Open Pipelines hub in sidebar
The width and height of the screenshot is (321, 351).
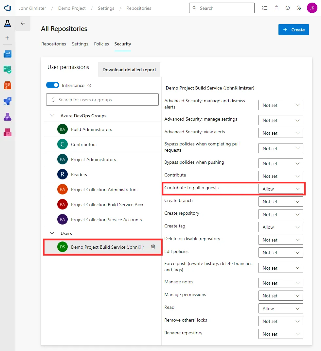click(x=8, y=101)
